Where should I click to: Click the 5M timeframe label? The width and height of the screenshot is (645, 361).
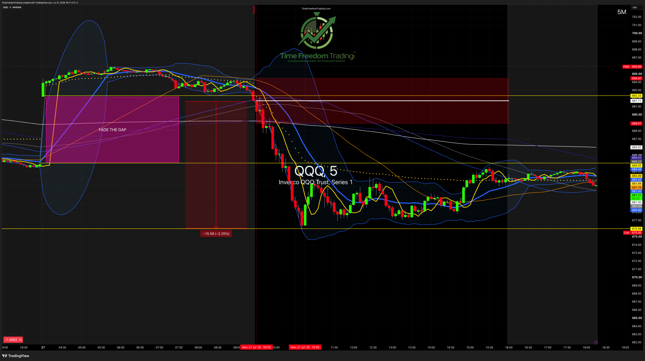click(x=621, y=12)
